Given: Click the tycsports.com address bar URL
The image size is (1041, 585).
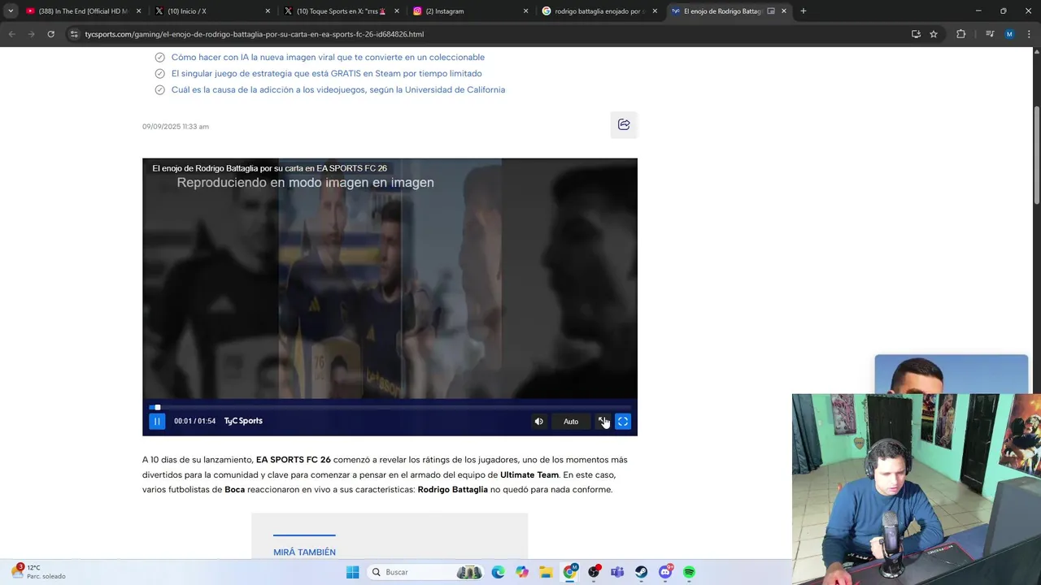Looking at the screenshot, I should pos(255,34).
